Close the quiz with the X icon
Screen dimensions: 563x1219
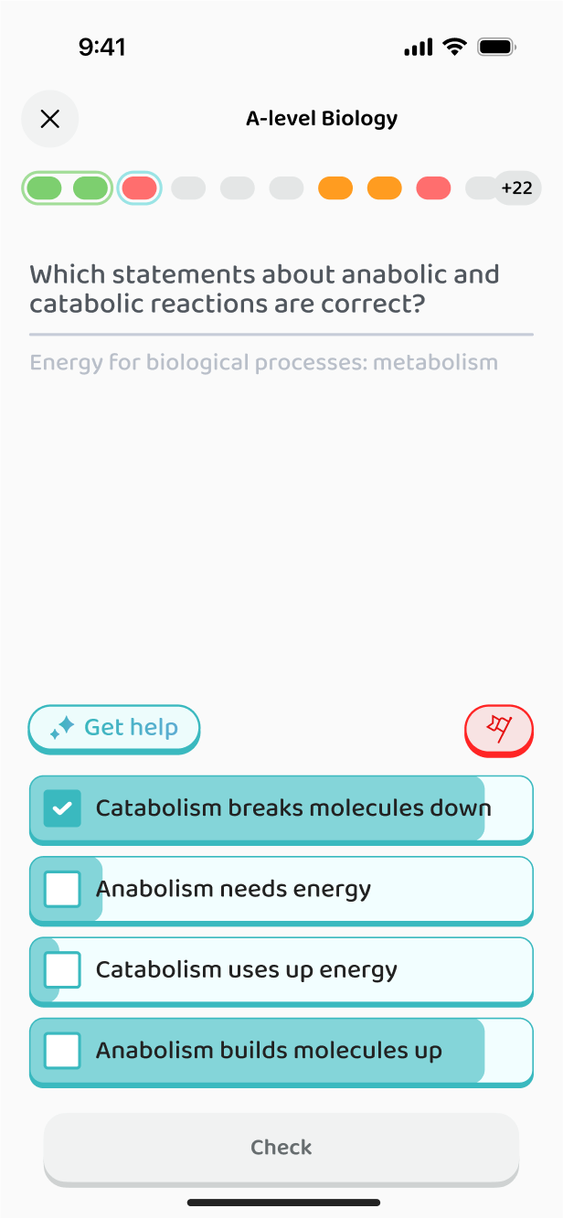point(50,119)
